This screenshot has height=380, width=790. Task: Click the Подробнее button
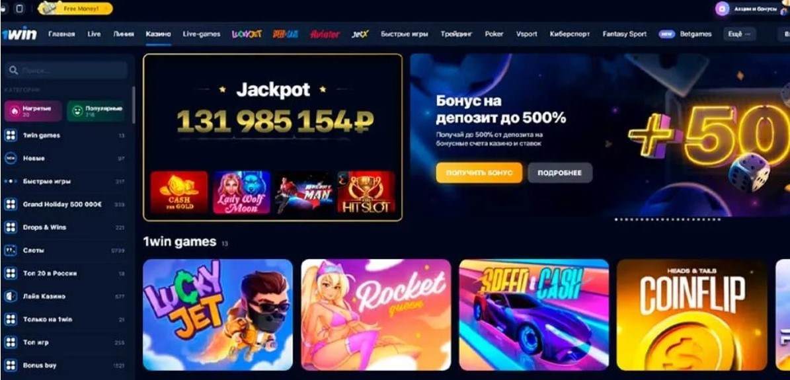560,173
